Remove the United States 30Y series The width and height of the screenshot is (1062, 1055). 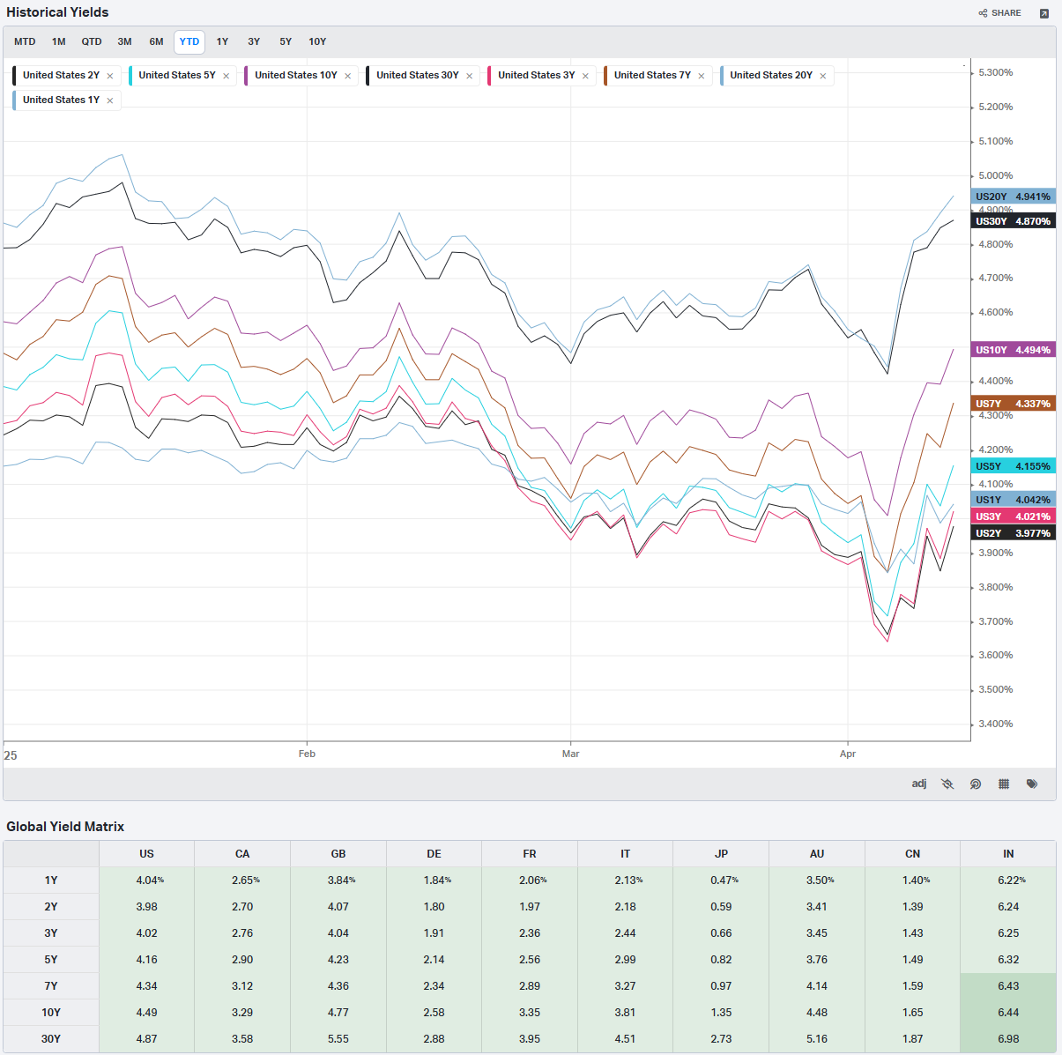point(470,76)
